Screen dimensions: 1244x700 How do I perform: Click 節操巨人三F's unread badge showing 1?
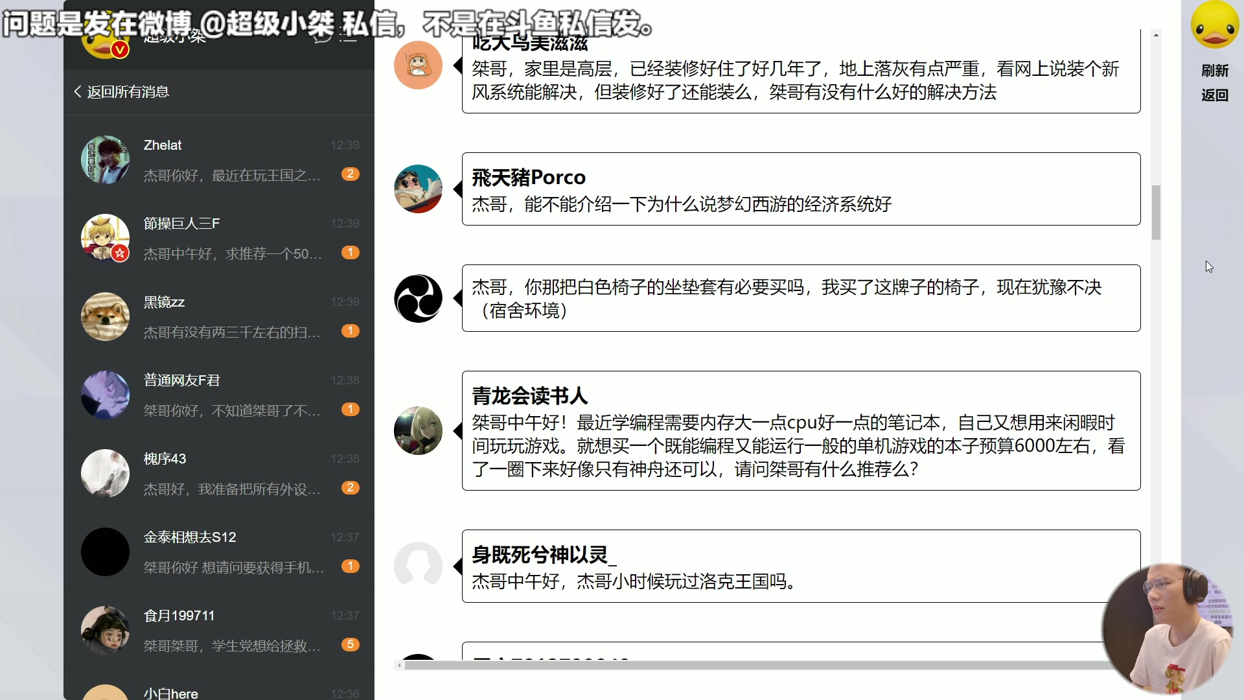(x=351, y=252)
